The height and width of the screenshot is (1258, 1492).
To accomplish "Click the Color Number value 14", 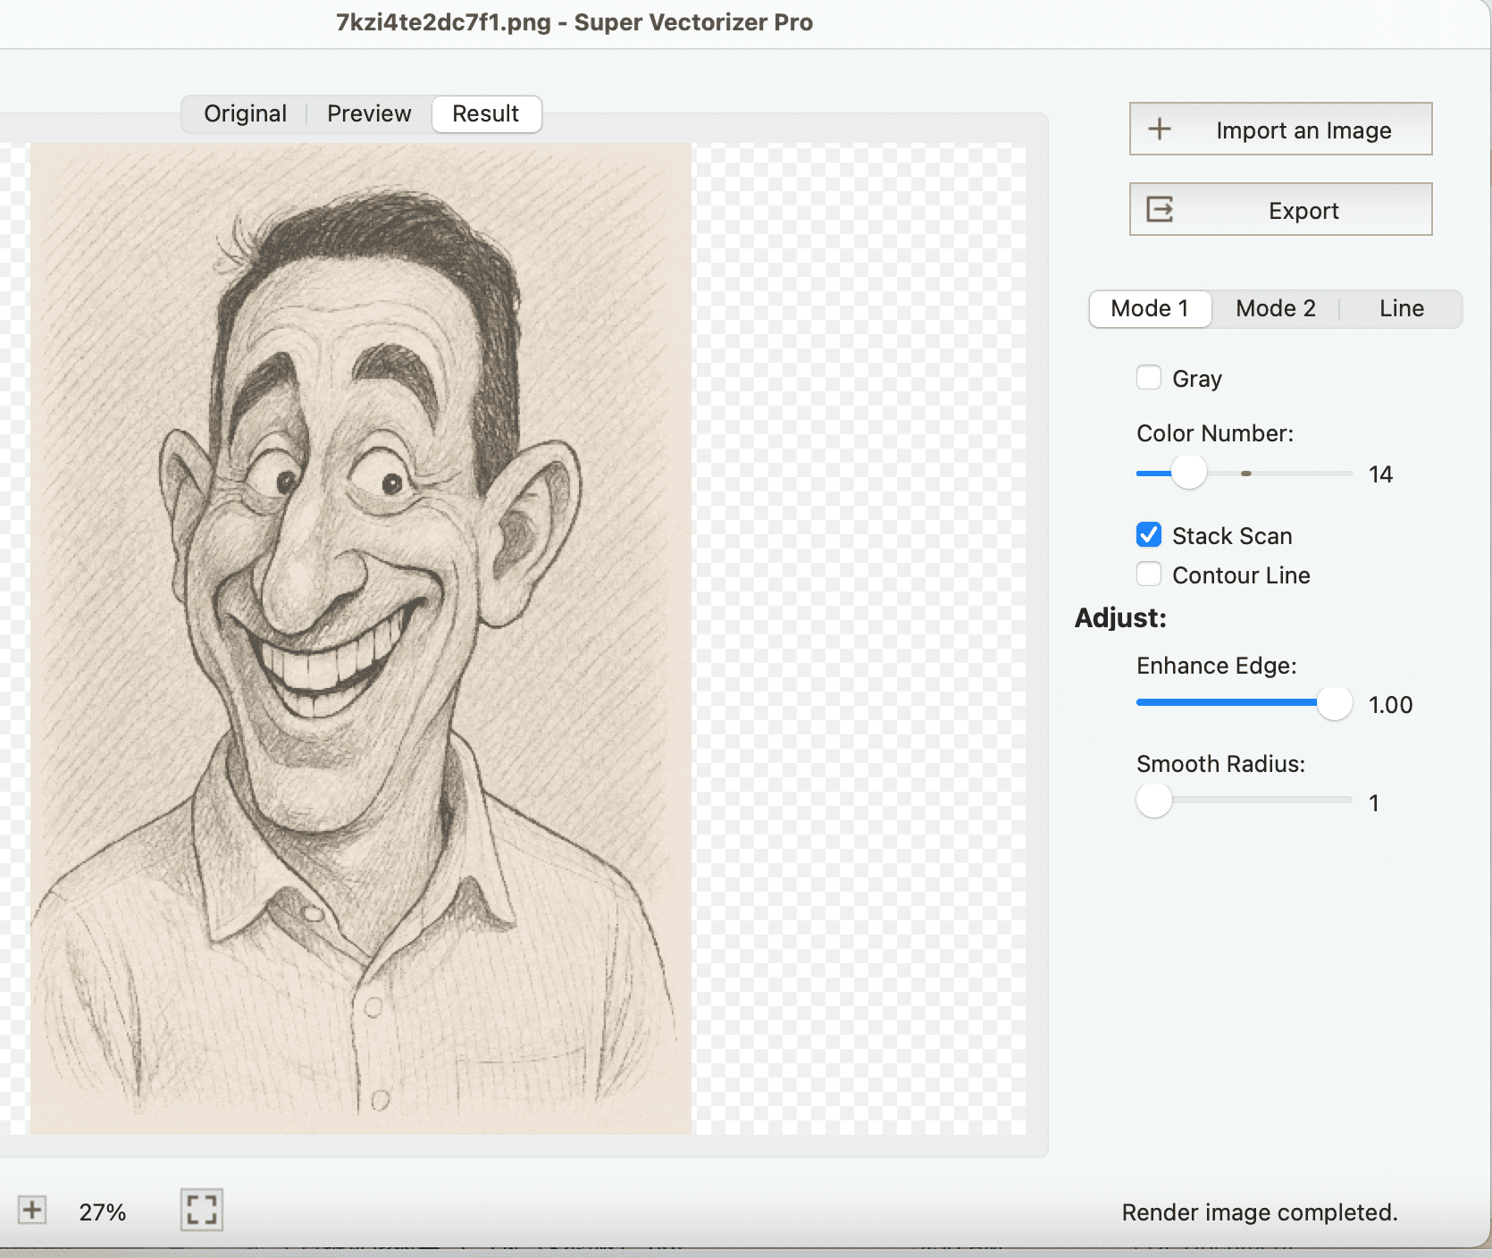I will pyautogui.click(x=1380, y=474).
